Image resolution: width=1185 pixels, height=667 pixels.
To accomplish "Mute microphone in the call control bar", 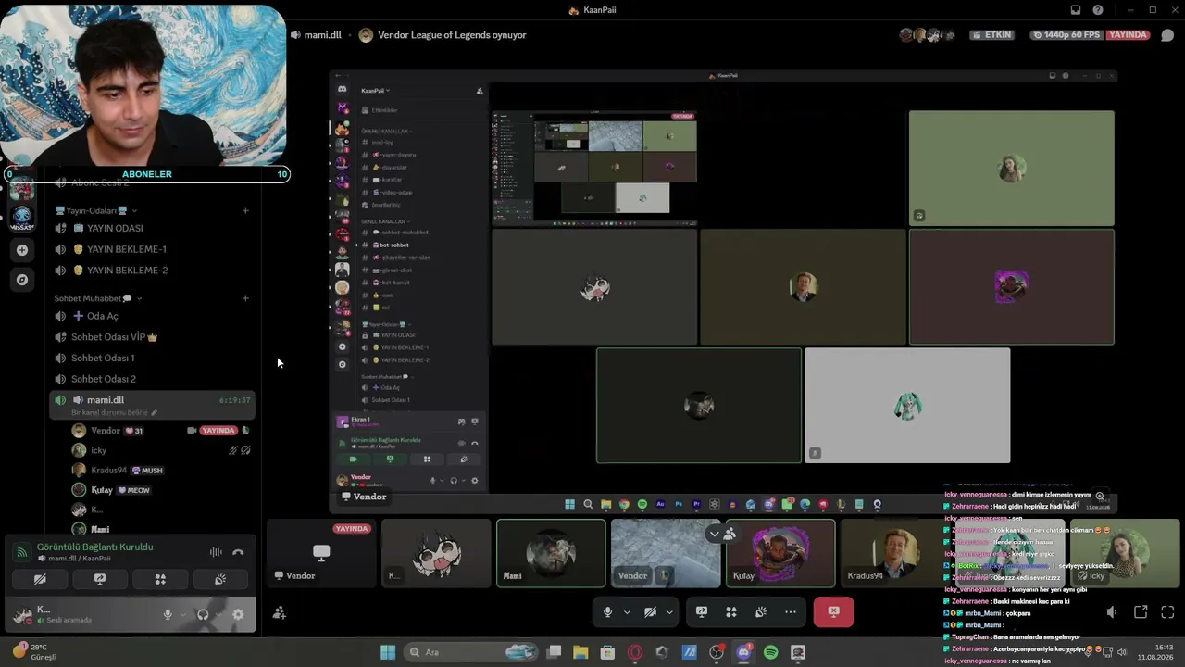I will pos(607,611).
